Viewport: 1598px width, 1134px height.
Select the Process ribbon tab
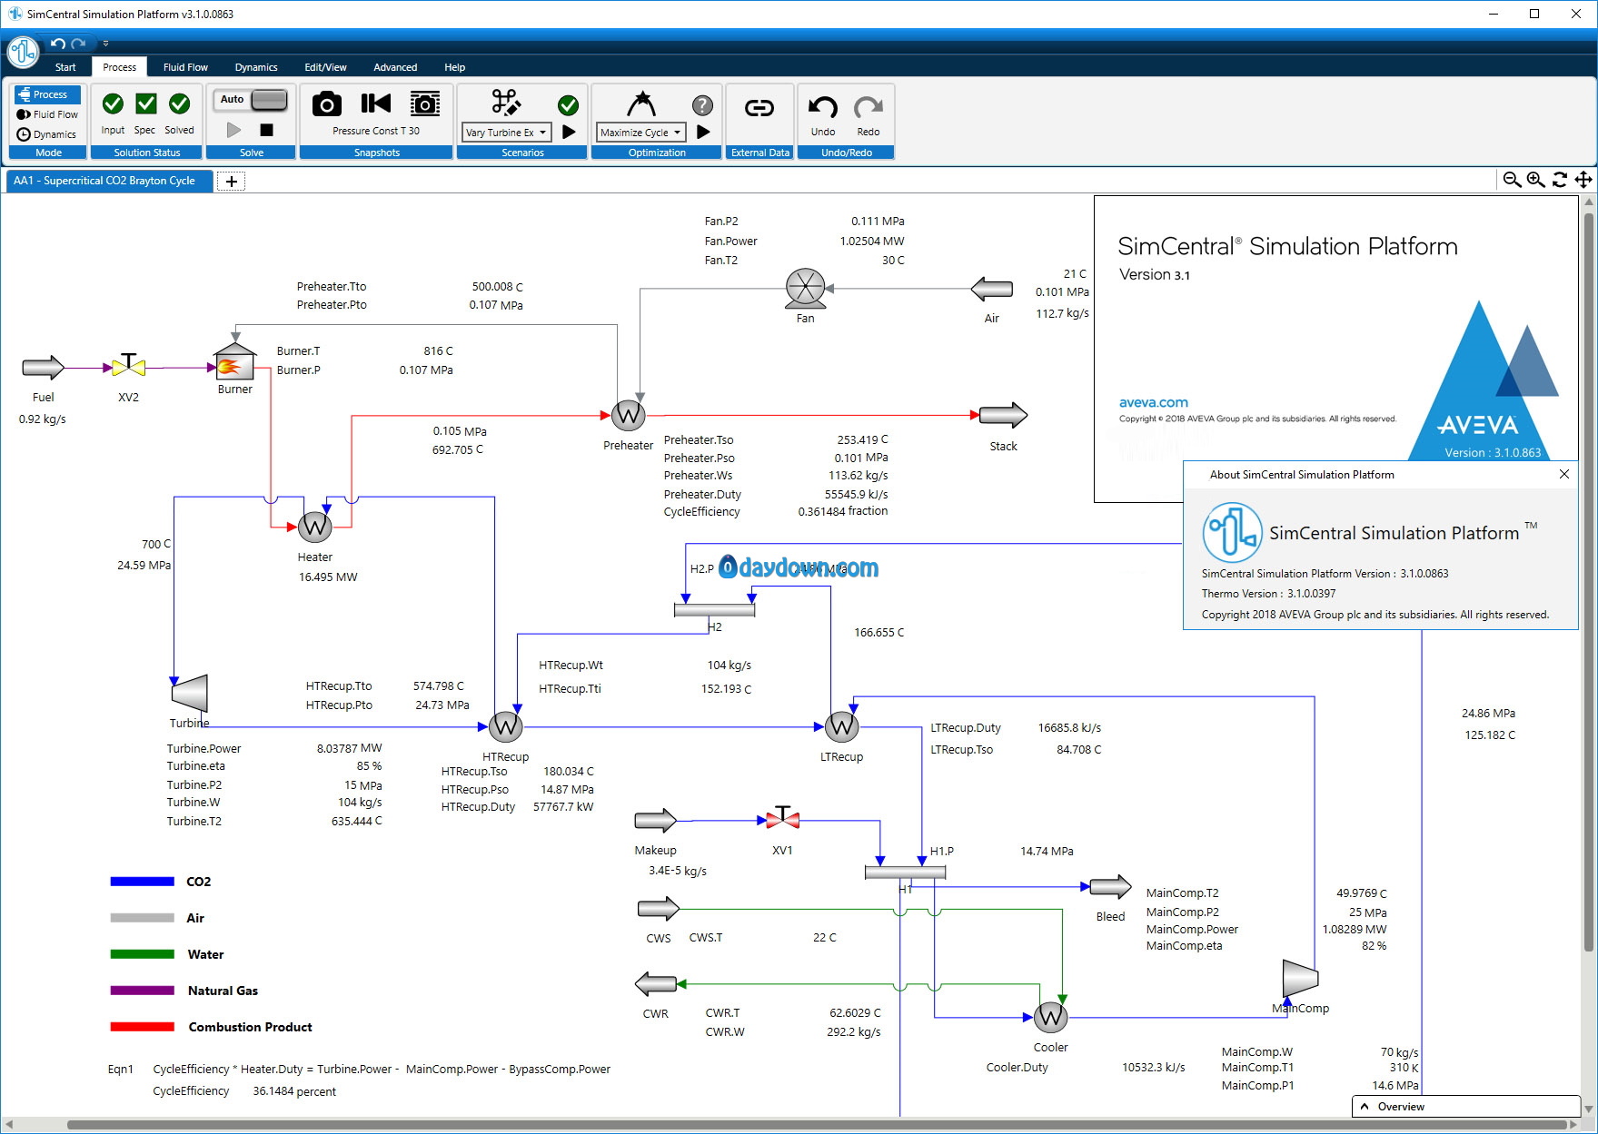(x=119, y=67)
